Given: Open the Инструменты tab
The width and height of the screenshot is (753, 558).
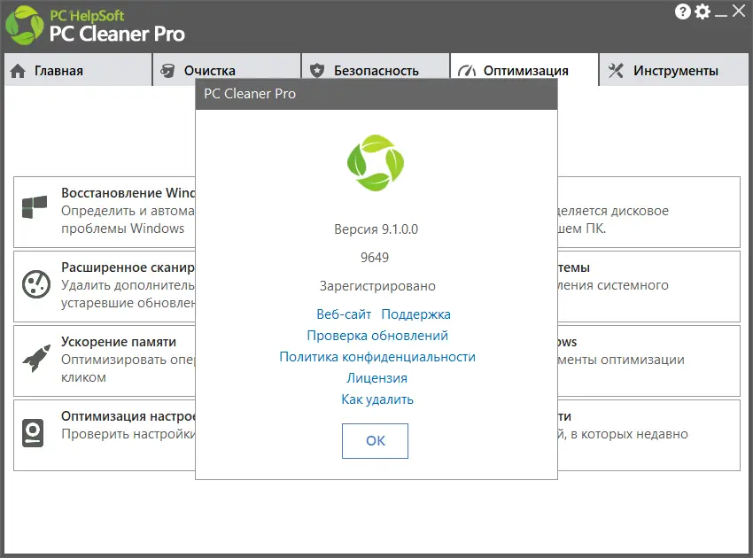Looking at the screenshot, I should 674,70.
